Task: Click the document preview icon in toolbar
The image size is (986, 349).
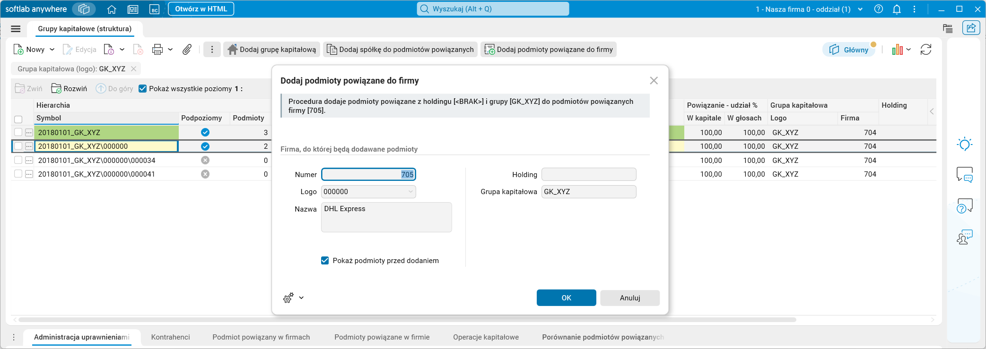Action: pos(109,50)
